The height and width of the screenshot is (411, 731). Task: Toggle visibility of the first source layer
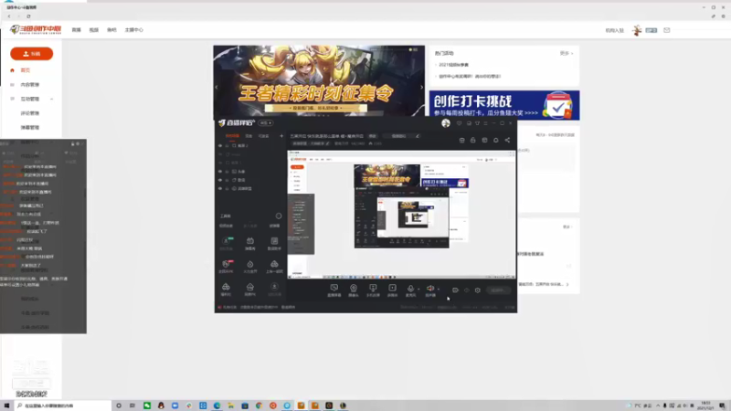(x=220, y=146)
